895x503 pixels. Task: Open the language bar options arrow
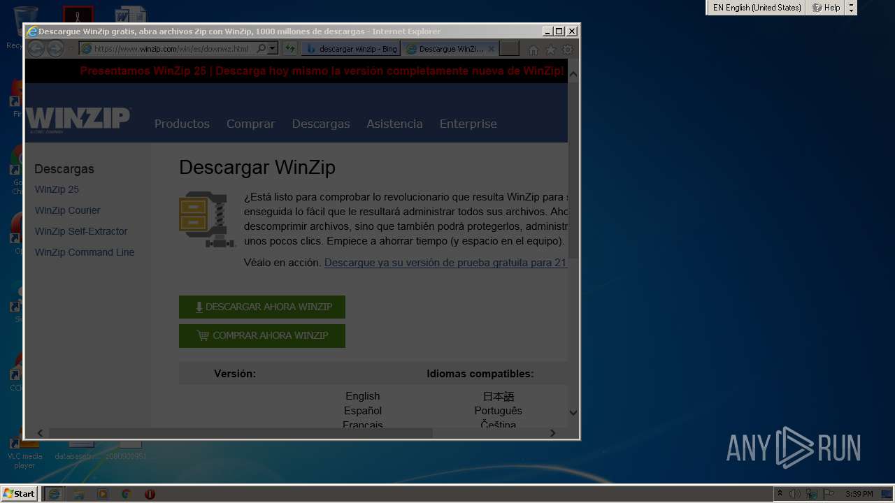click(851, 8)
